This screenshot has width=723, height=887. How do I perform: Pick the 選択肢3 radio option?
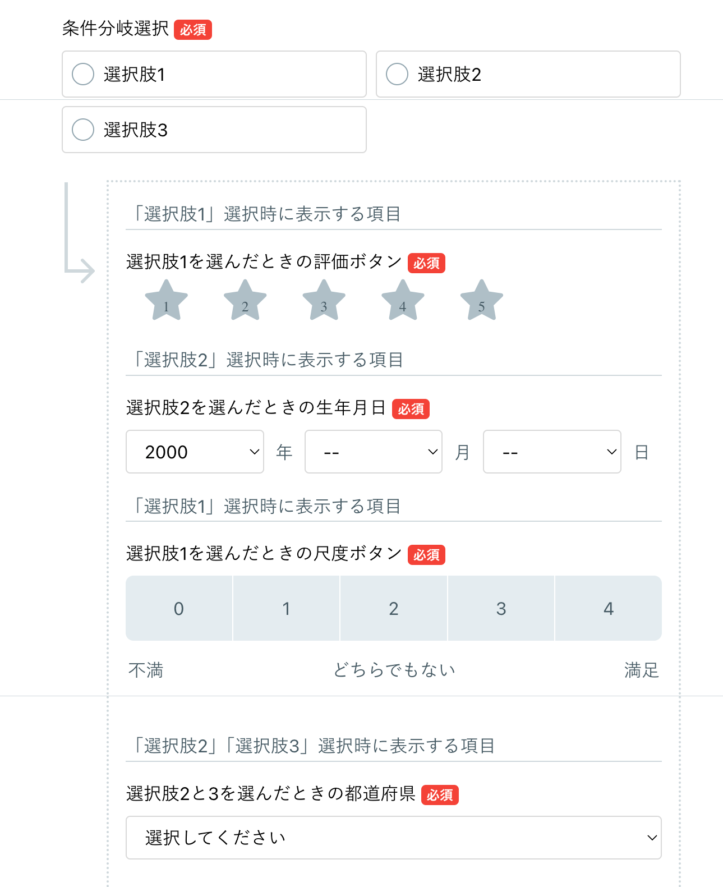click(83, 130)
